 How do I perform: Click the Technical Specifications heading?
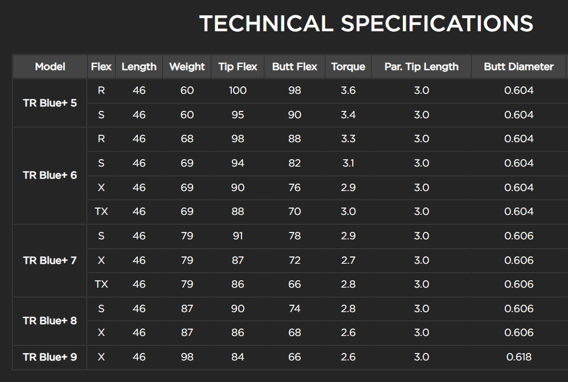coord(366,24)
